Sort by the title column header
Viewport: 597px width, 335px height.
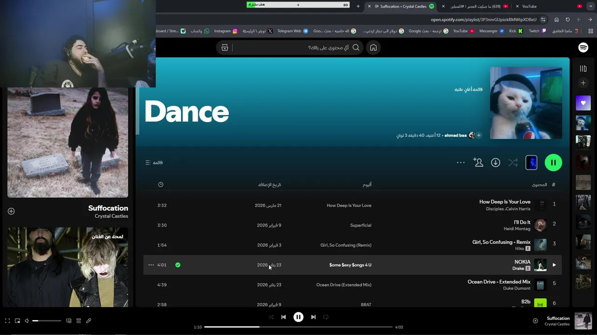click(x=539, y=185)
